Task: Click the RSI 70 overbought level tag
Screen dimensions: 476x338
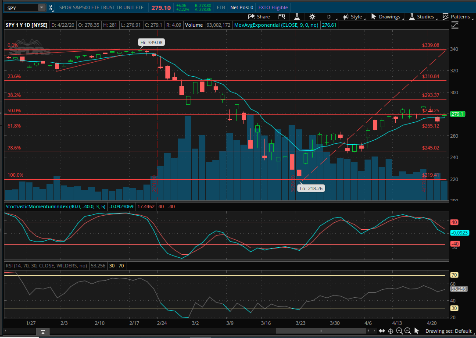Action: click(454, 275)
